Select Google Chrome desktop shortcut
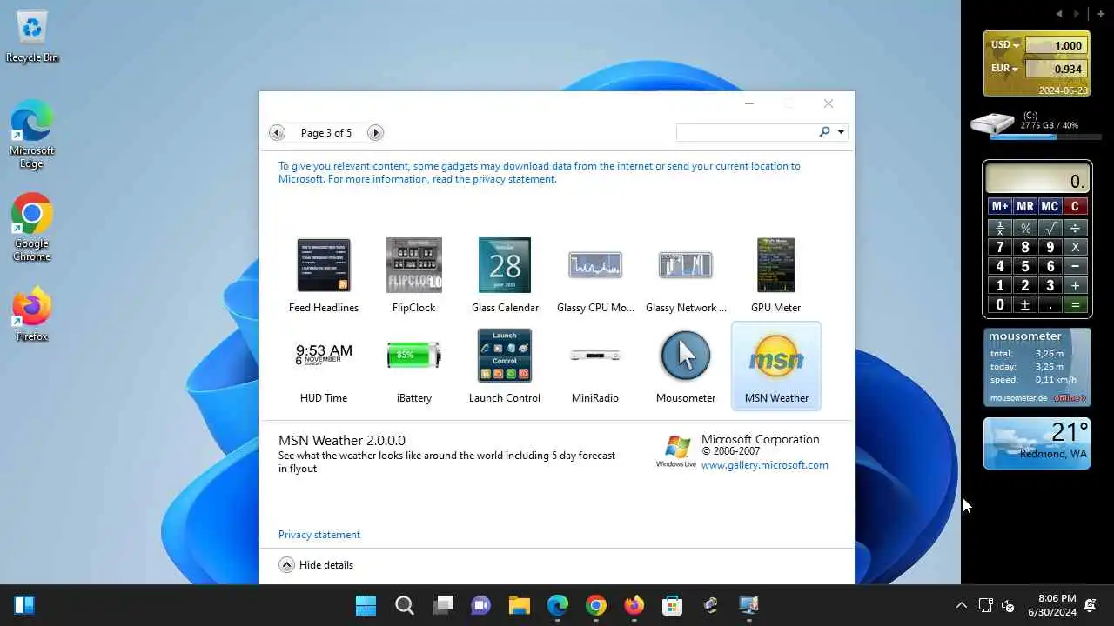 pyautogui.click(x=32, y=227)
